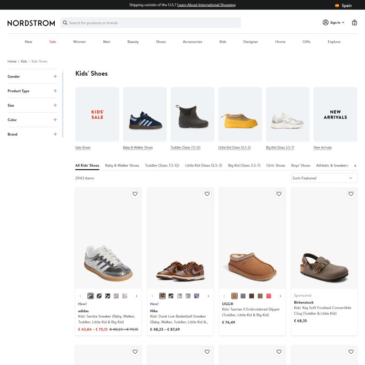
Task: Show next UGG Tasman color swatches
Action: pyautogui.click(x=280, y=296)
